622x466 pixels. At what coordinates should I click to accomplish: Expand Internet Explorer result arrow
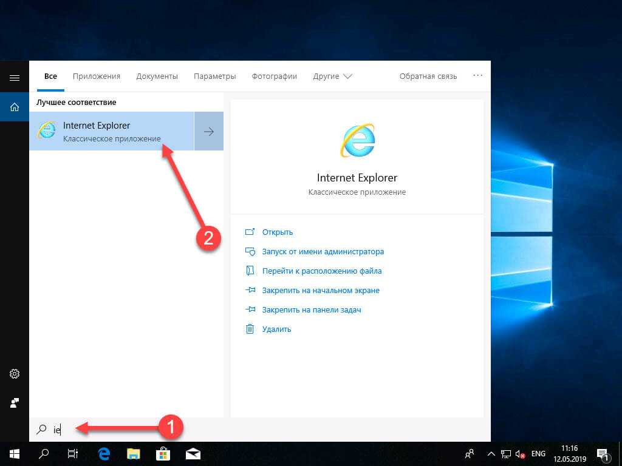tap(208, 131)
